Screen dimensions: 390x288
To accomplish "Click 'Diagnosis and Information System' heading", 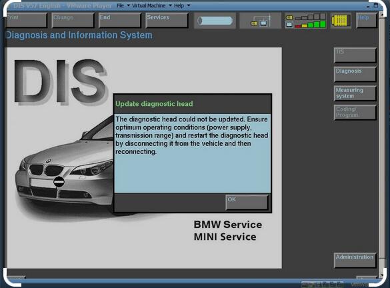I will pos(79,35).
